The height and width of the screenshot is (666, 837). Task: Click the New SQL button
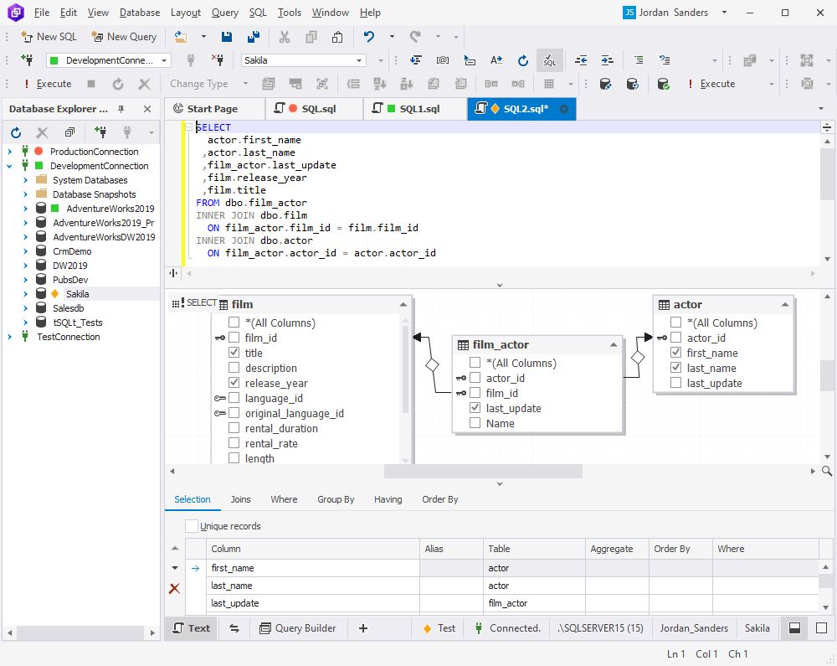coord(49,37)
